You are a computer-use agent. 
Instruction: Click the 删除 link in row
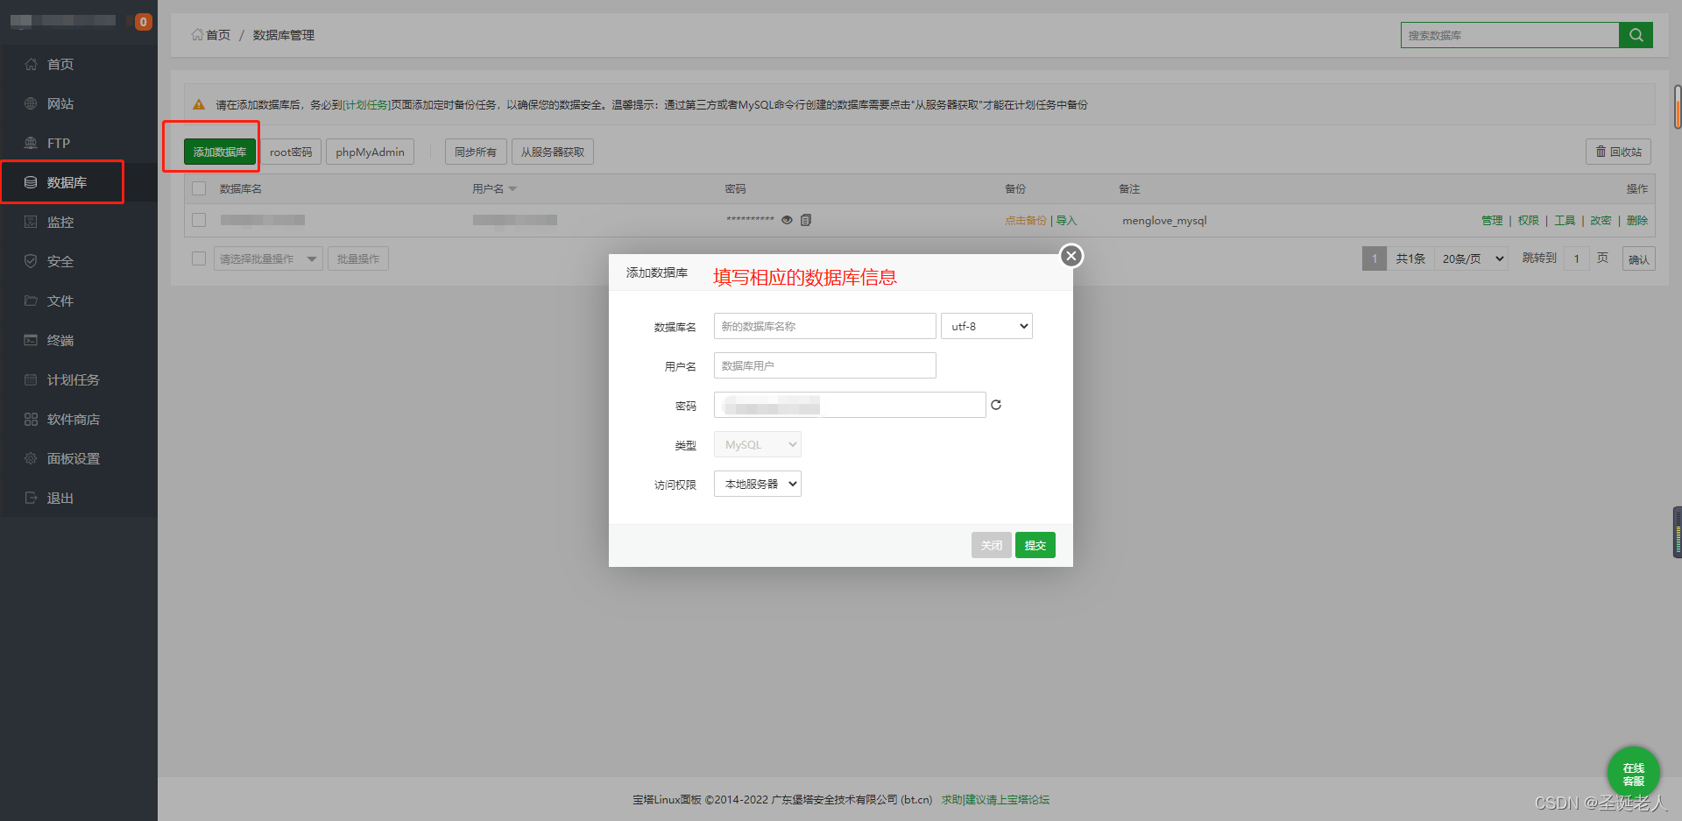1637,221
